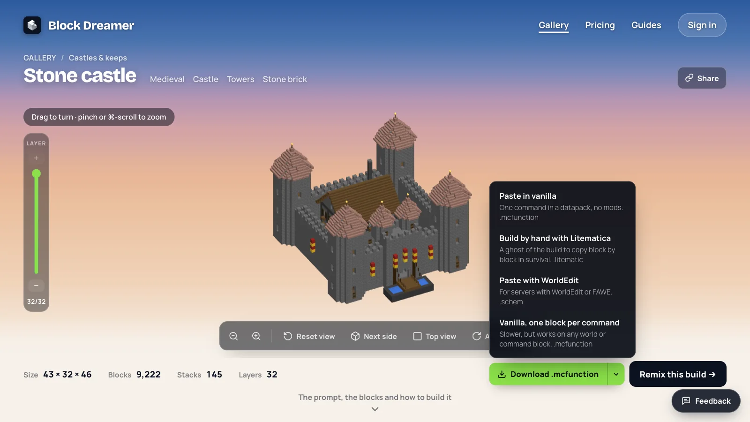
Task: Select the Stone brick tag
Action: click(x=285, y=79)
